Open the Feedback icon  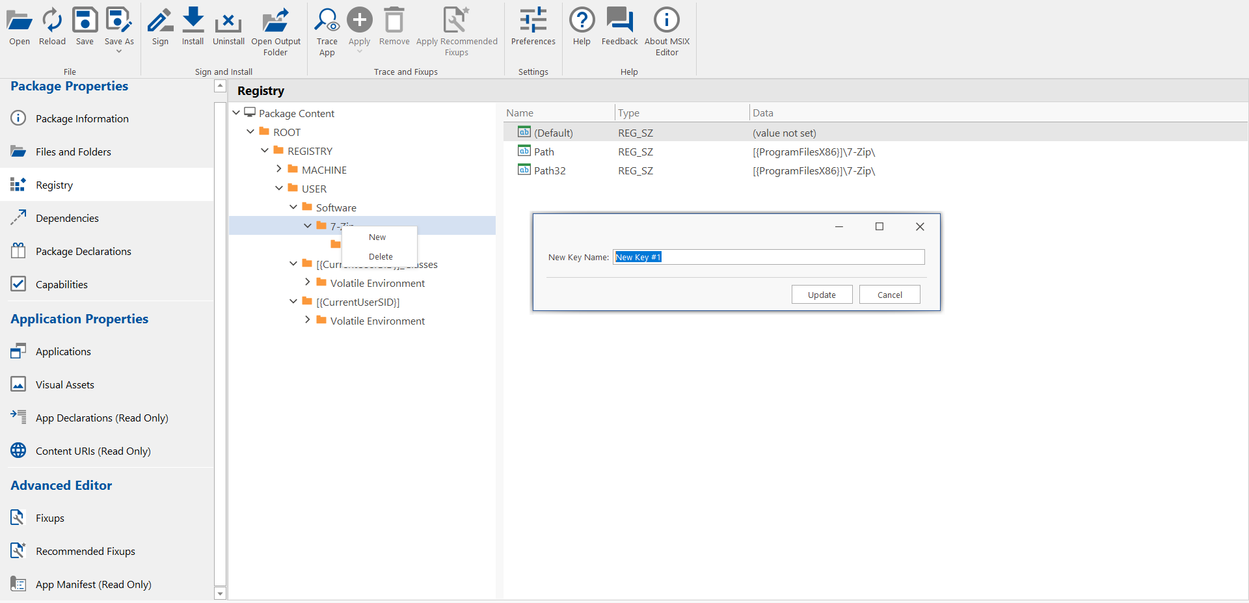click(x=619, y=21)
